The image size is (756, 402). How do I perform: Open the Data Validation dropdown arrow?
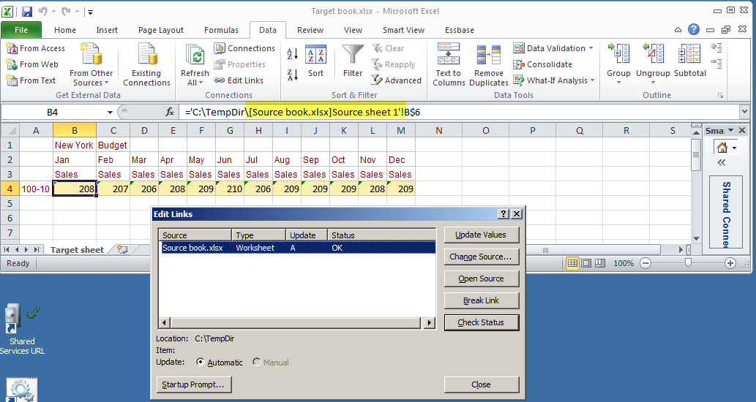pyautogui.click(x=591, y=48)
